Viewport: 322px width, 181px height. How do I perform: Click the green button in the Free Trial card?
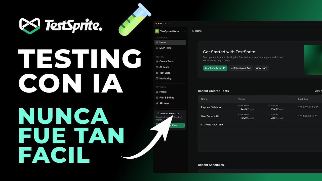(170, 125)
